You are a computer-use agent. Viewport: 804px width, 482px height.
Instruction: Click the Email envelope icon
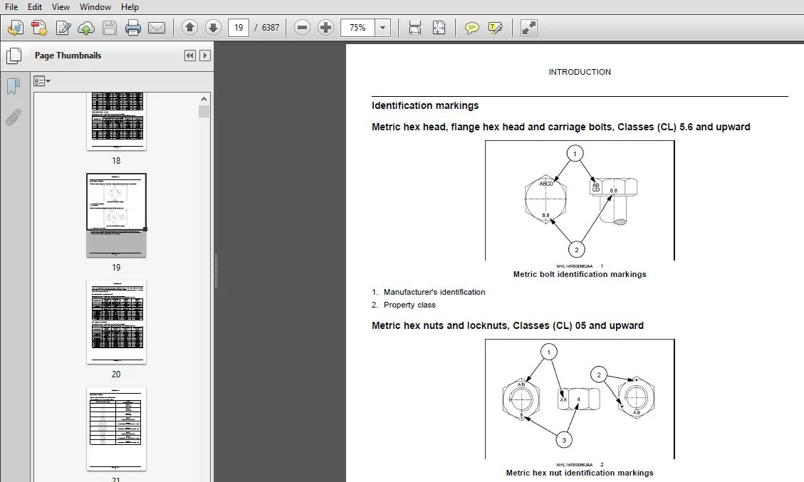coord(157,28)
